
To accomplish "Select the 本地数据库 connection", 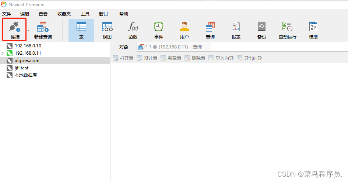I will coord(26,75).
